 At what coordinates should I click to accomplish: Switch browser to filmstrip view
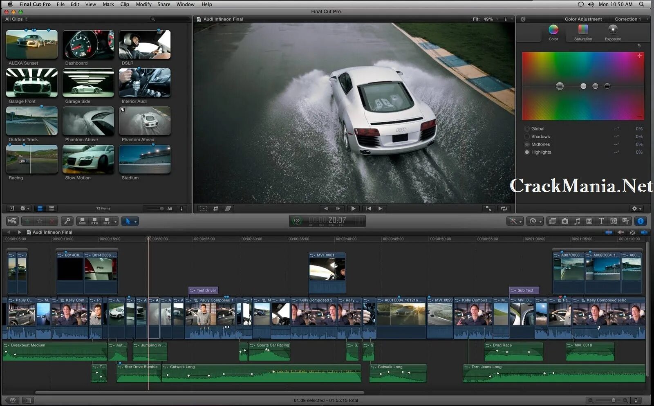pos(40,209)
